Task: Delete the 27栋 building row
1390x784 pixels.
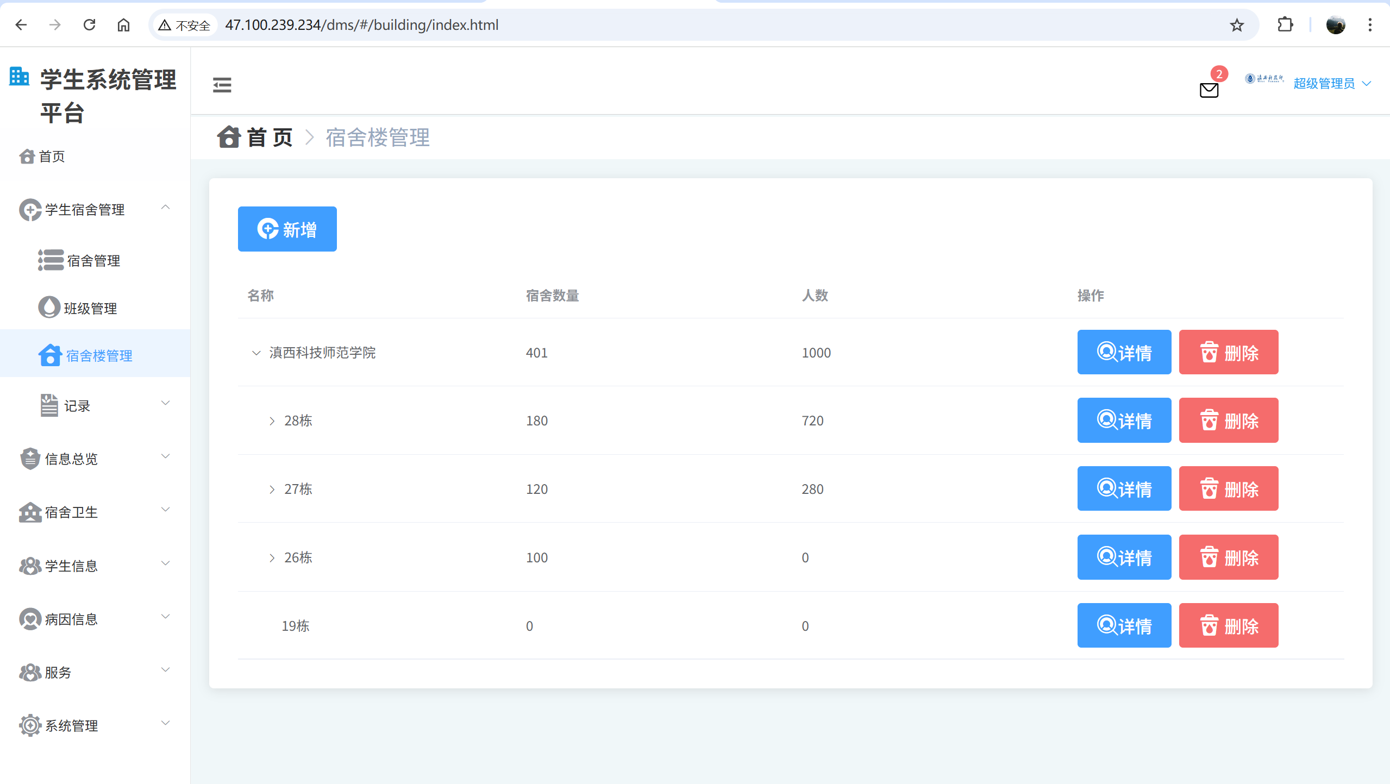Action: (1228, 489)
